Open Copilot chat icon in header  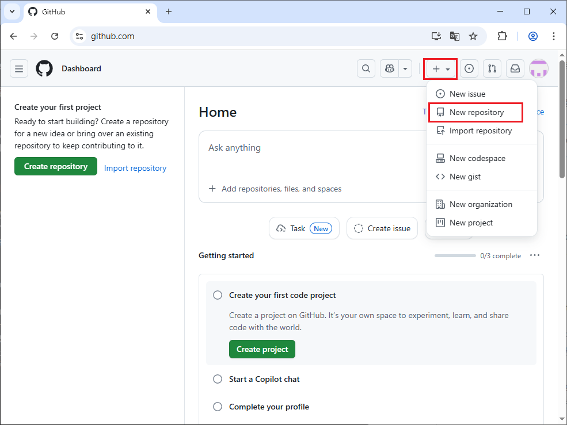tap(390, 69)
